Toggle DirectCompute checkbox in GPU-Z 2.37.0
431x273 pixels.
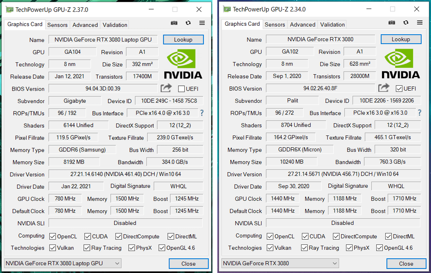(x=119, y=236)
